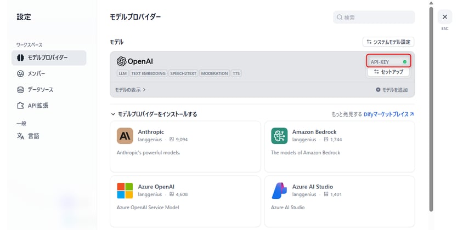The height and width of the screenshot is (230, 463).
Task: Click the 1,401 install count on Azure AI Studio
Action: click(x=333, y=194)
